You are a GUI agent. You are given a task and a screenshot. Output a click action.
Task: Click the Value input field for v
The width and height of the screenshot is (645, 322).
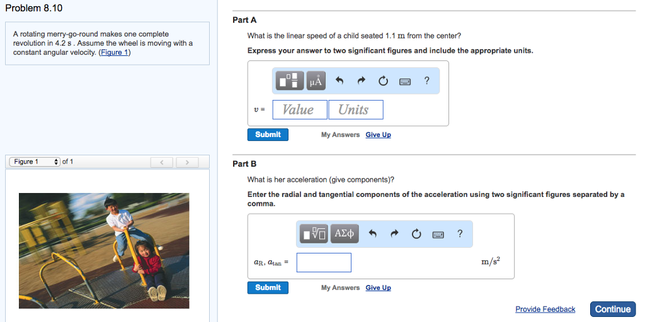click(300, 109)
